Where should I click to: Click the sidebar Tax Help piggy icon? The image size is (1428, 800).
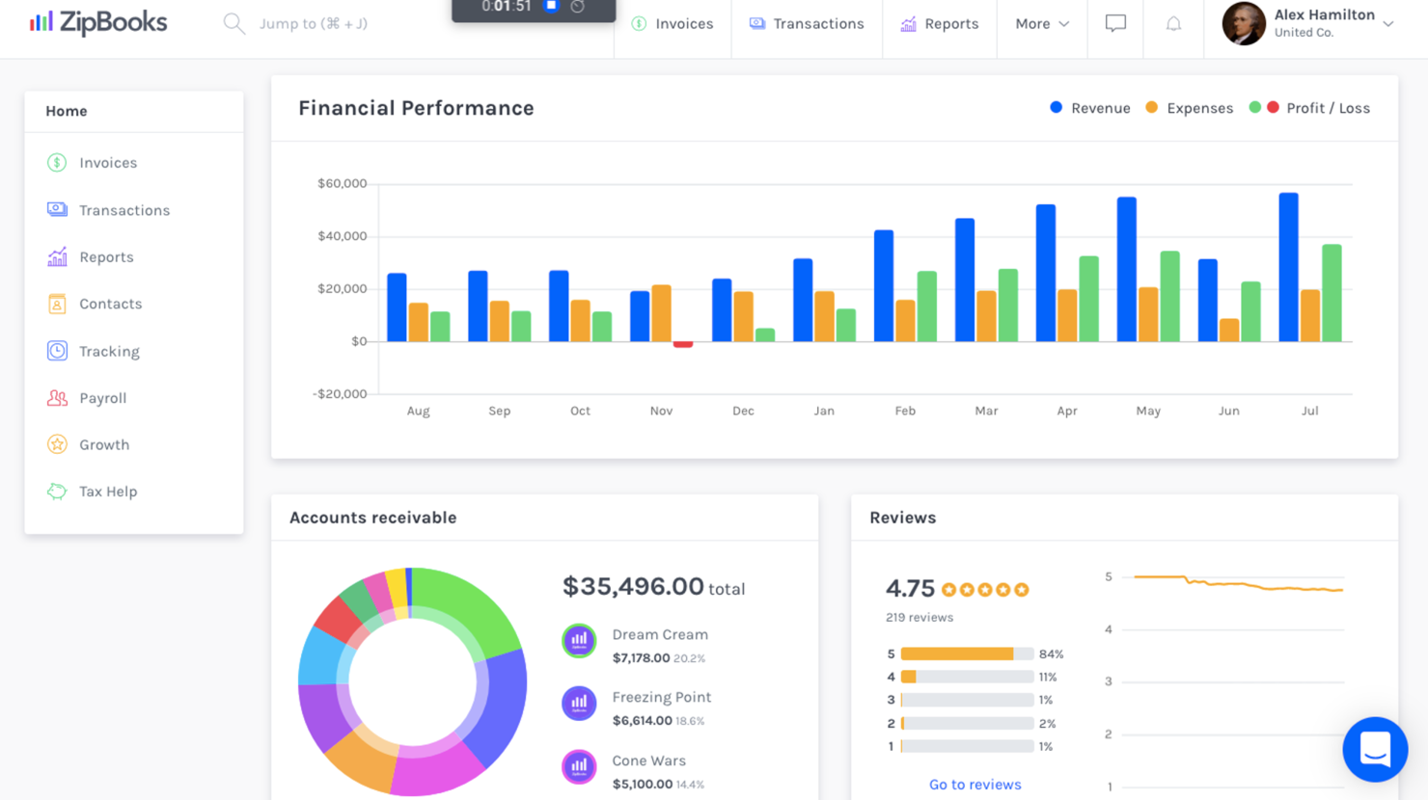(57, 491)
